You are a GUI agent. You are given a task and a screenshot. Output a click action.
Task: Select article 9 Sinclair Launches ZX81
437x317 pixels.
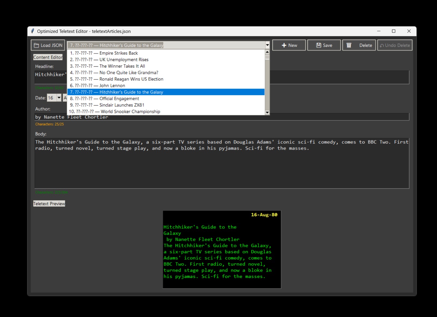[166, 105]
